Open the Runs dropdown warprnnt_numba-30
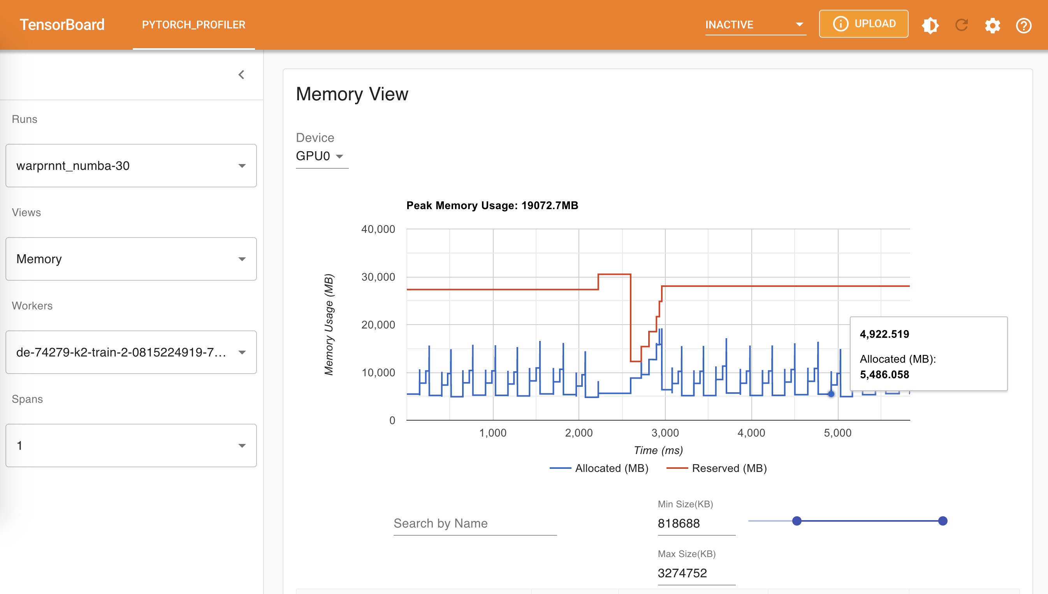 (x=131, y=166)
